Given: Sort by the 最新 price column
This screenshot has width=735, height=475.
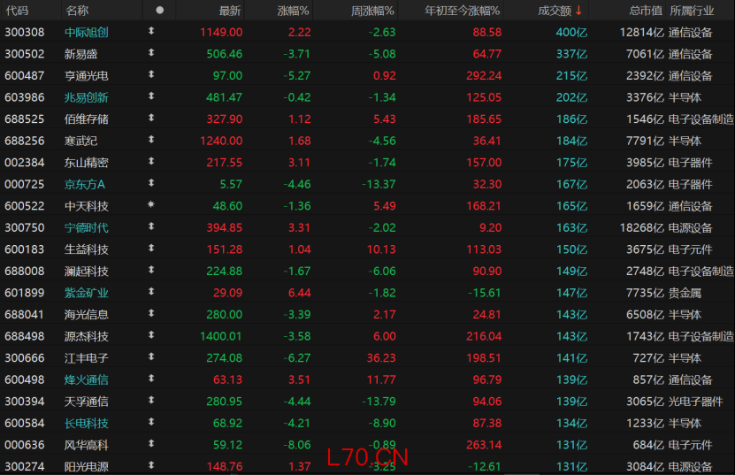Looking at the screenshot, I should pyautogui.click(x=230, y=11).
